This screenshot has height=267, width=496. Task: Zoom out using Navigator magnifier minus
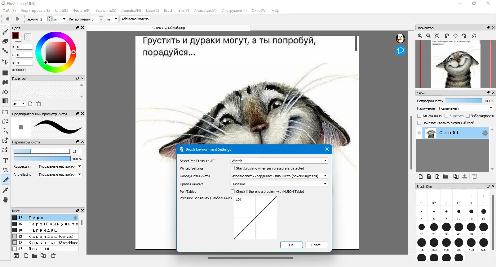click(x=428, y=36)
